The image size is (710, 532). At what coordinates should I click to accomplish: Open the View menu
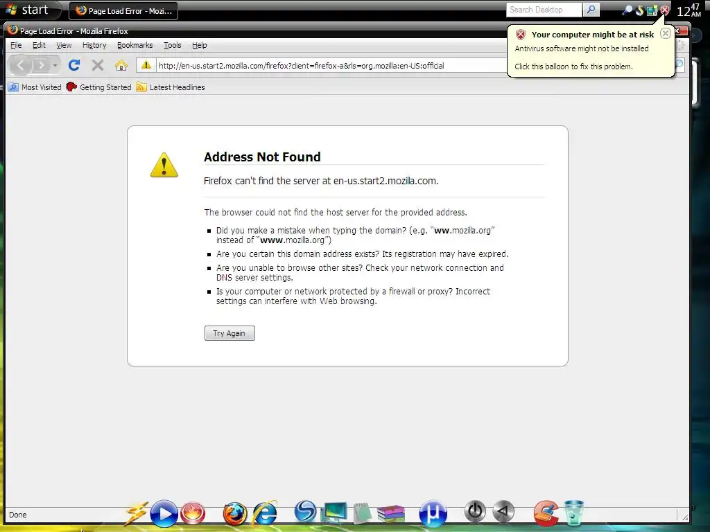(x=64, y=45)
